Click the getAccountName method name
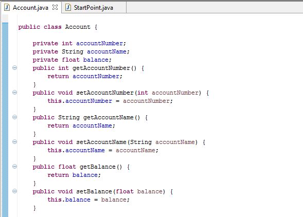The height and width of the screenshot is (217, 303). tap(109, 117)
